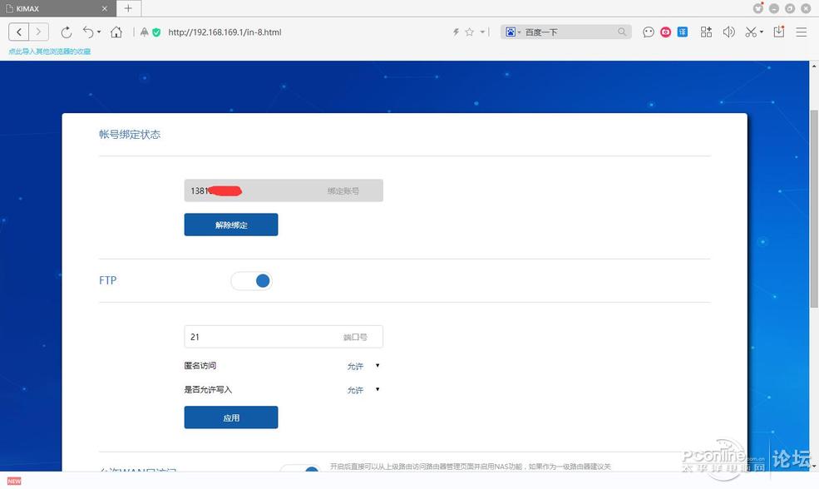This screenshot has height=489, width=819.
Task: Open the hamburger menu
Action: (x=801, y=32)
